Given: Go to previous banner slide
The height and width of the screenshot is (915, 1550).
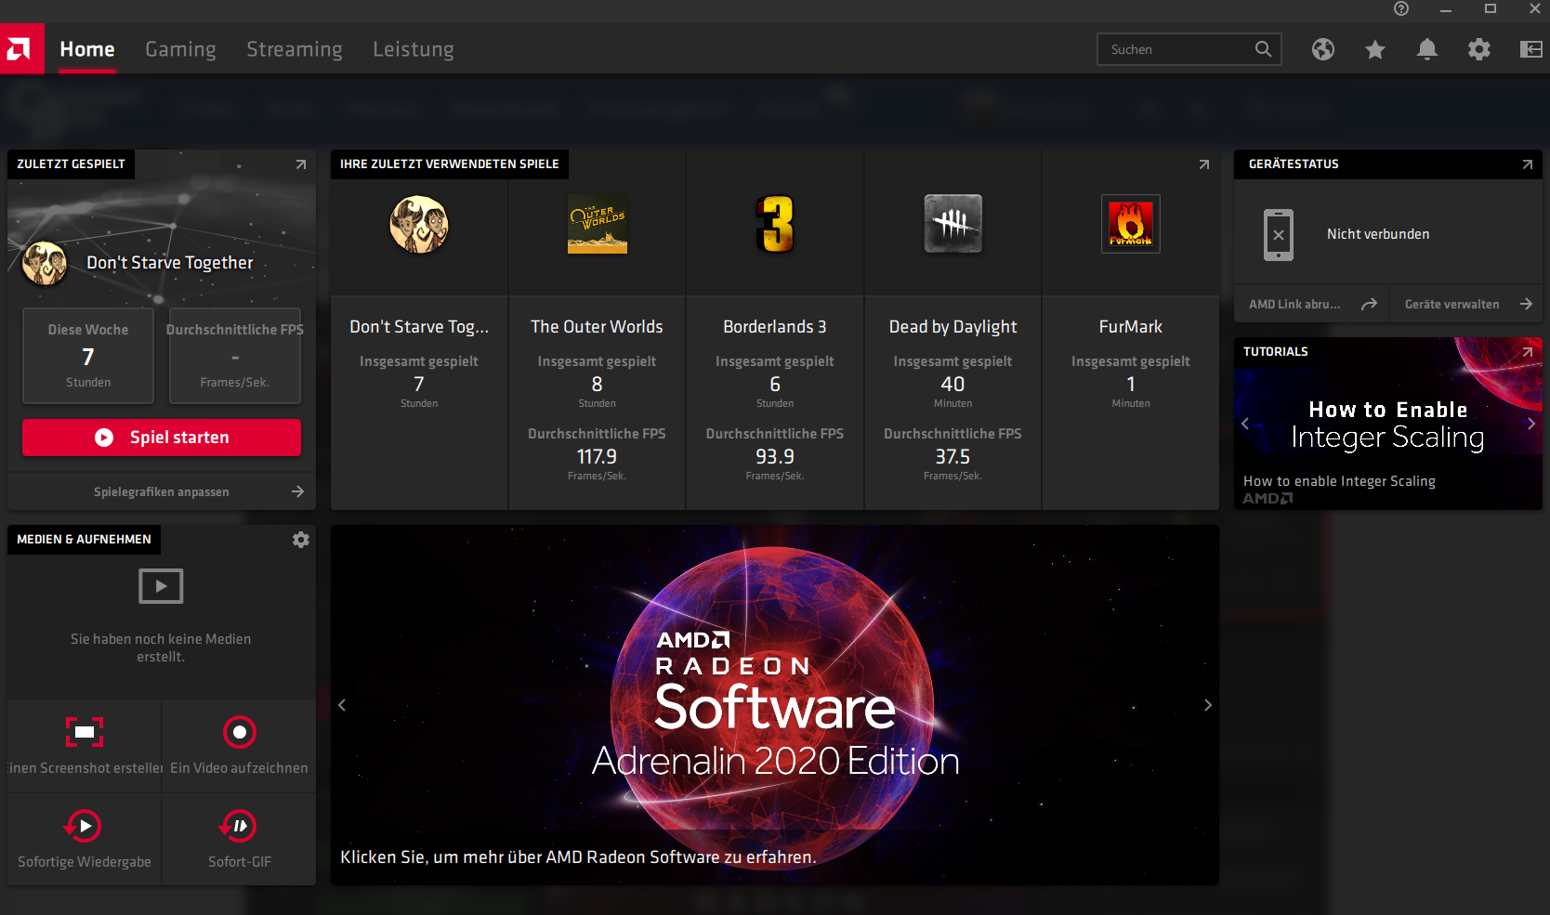Looking at the screenshot, I should coord(342,705).
